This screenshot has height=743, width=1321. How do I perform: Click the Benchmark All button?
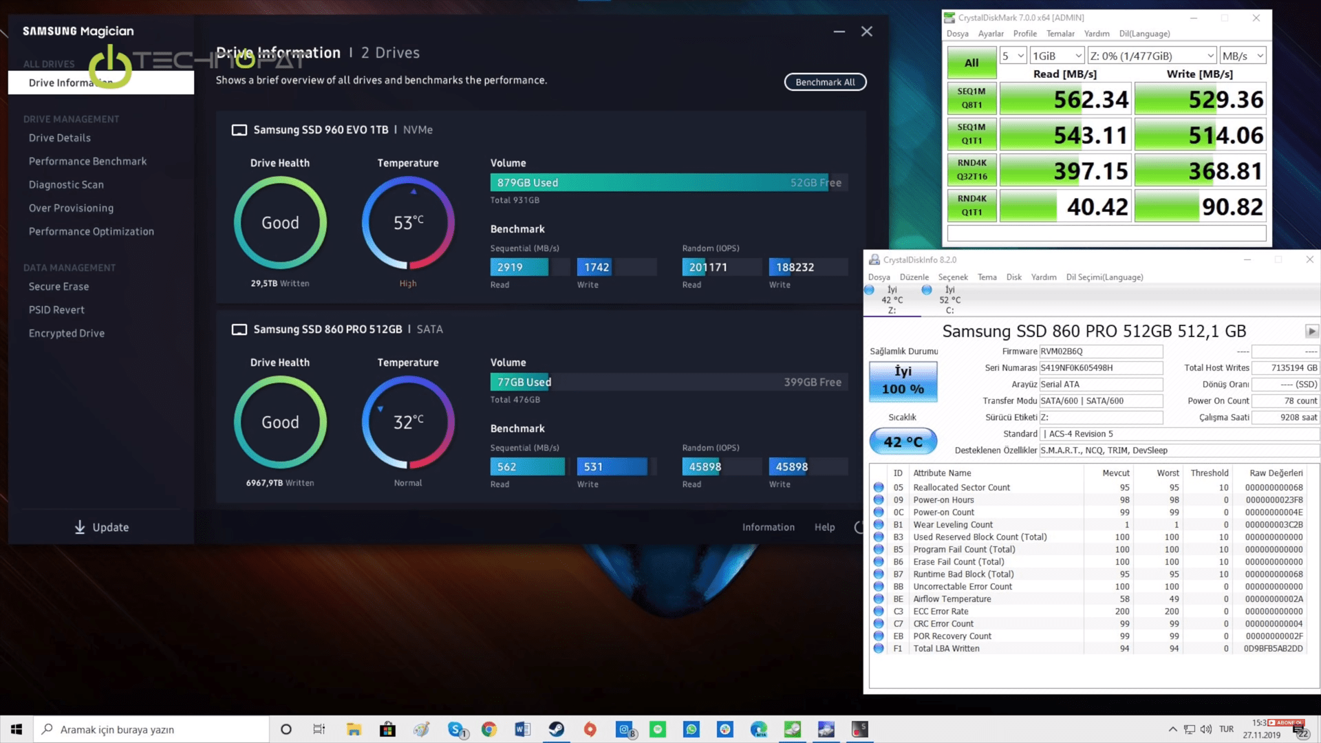point(825,82)
